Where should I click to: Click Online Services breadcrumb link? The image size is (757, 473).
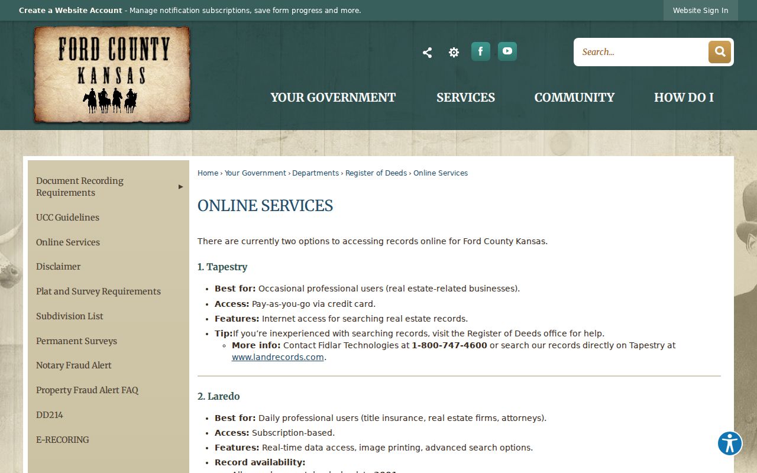tap(441, 173)
